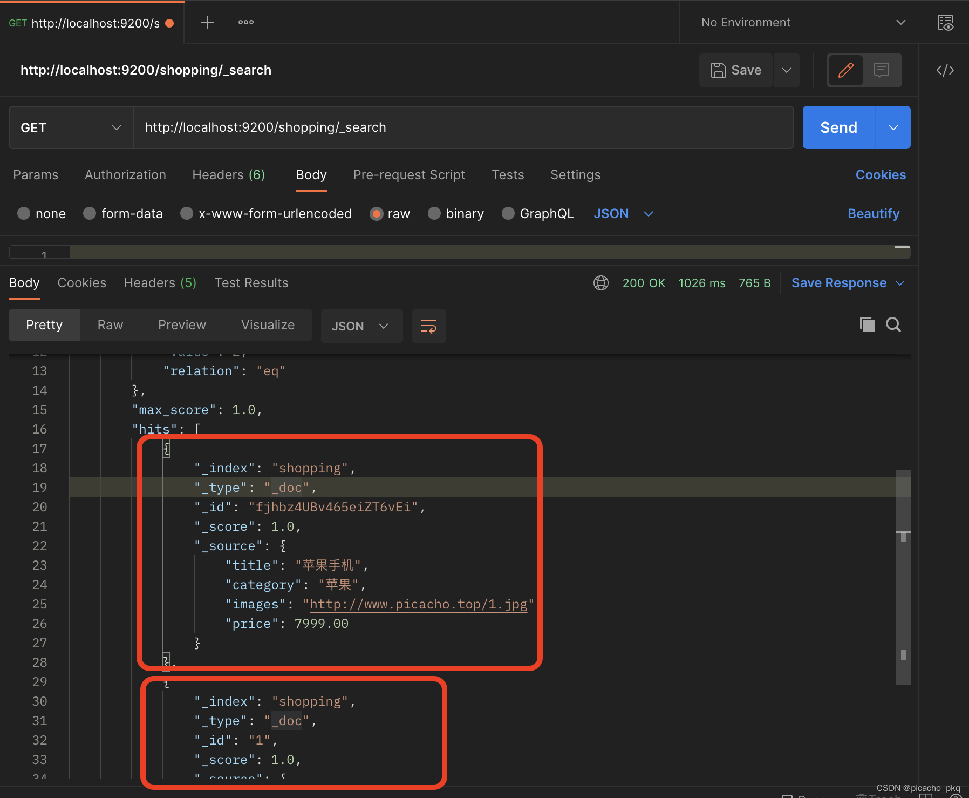Viewport: 969px width, 798px height.
Task: Toggle line wrap in response viewer
Action: click(429, 326)
